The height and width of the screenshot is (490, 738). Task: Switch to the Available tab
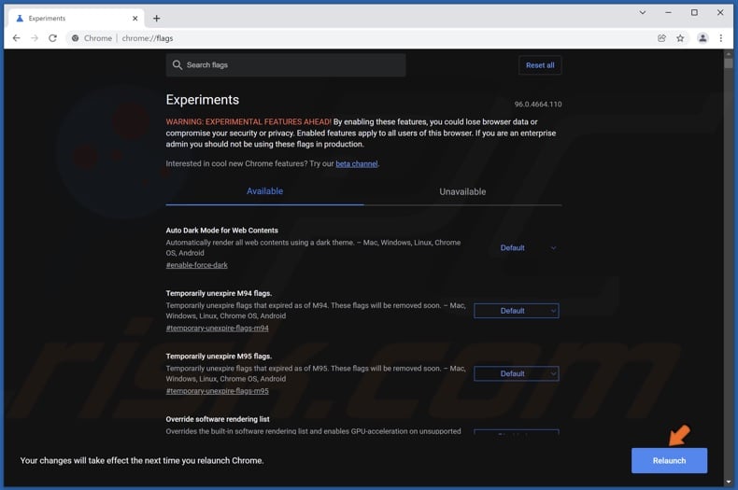(264, 191)
